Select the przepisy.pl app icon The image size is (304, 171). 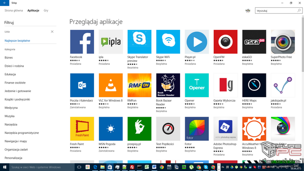(139, 129)
